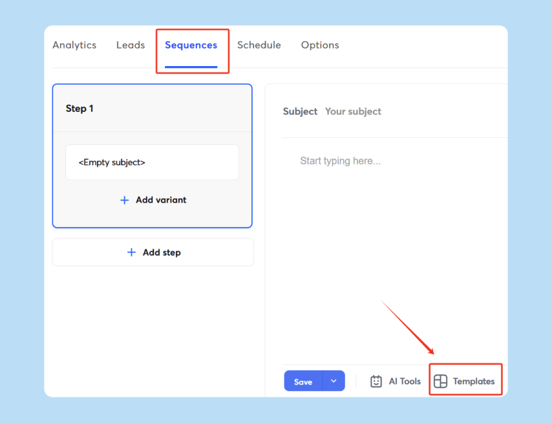The width and height of the screenshot is (552, 424).
Task: Add a new step to the sequence
Action: pos(153,252)
